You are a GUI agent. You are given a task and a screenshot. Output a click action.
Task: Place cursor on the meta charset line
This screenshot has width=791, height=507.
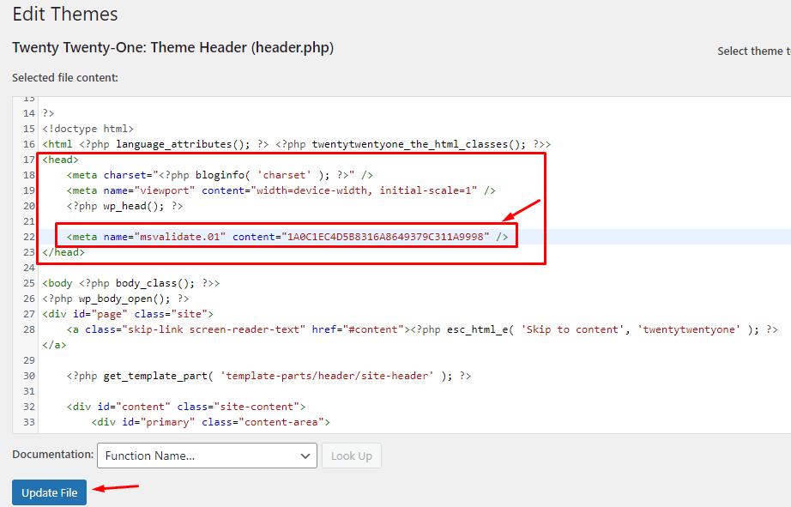(232, 175)
